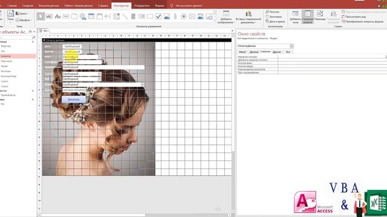Pick the Button control tool
The width and height of the screenshot is (387, 217).
point(66,16)
